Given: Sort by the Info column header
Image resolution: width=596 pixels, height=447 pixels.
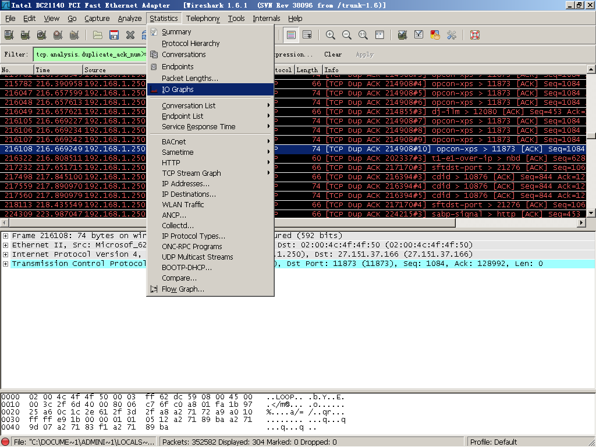Looking at the screenshot, I should coord(455,70).
